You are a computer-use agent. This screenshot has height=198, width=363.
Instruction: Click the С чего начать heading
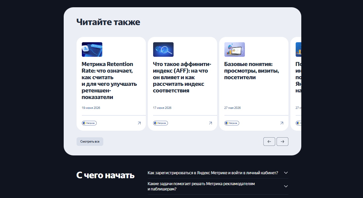point(106,175)
